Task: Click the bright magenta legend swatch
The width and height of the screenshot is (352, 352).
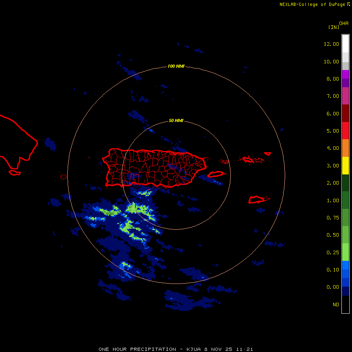Action: (345, 74)
